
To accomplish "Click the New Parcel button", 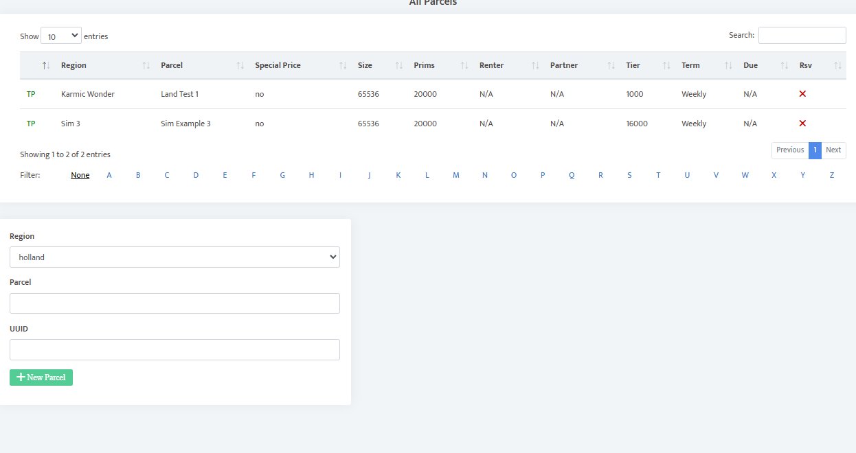I will [41, 377].
